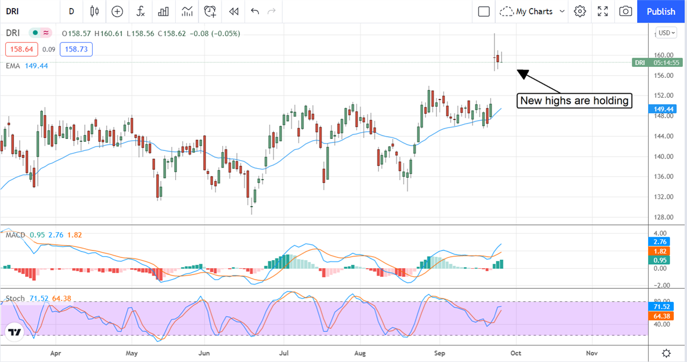Image resolution: width=687 pixels, height=362 pixels.
Task: Click the DRI symbol title in legend
Action: [x=14, y=33]
